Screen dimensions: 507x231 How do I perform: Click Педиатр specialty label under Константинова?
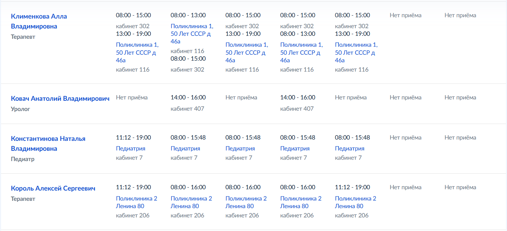(23, 159)
